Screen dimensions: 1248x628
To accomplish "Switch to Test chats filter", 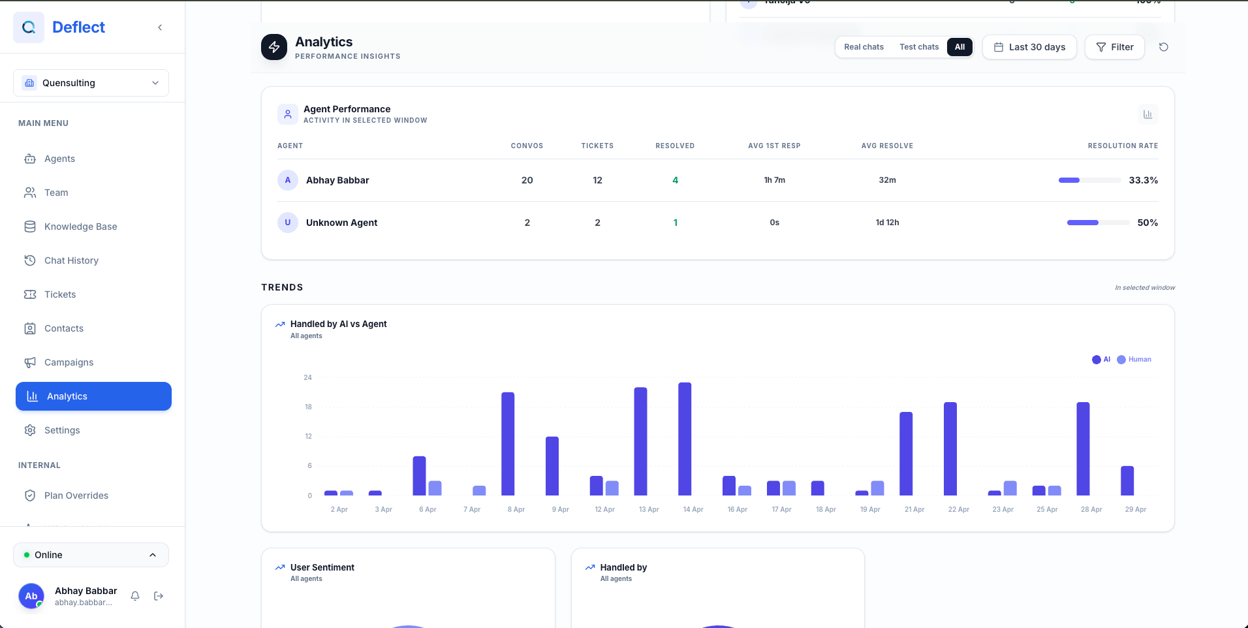I will pos(919,47).
